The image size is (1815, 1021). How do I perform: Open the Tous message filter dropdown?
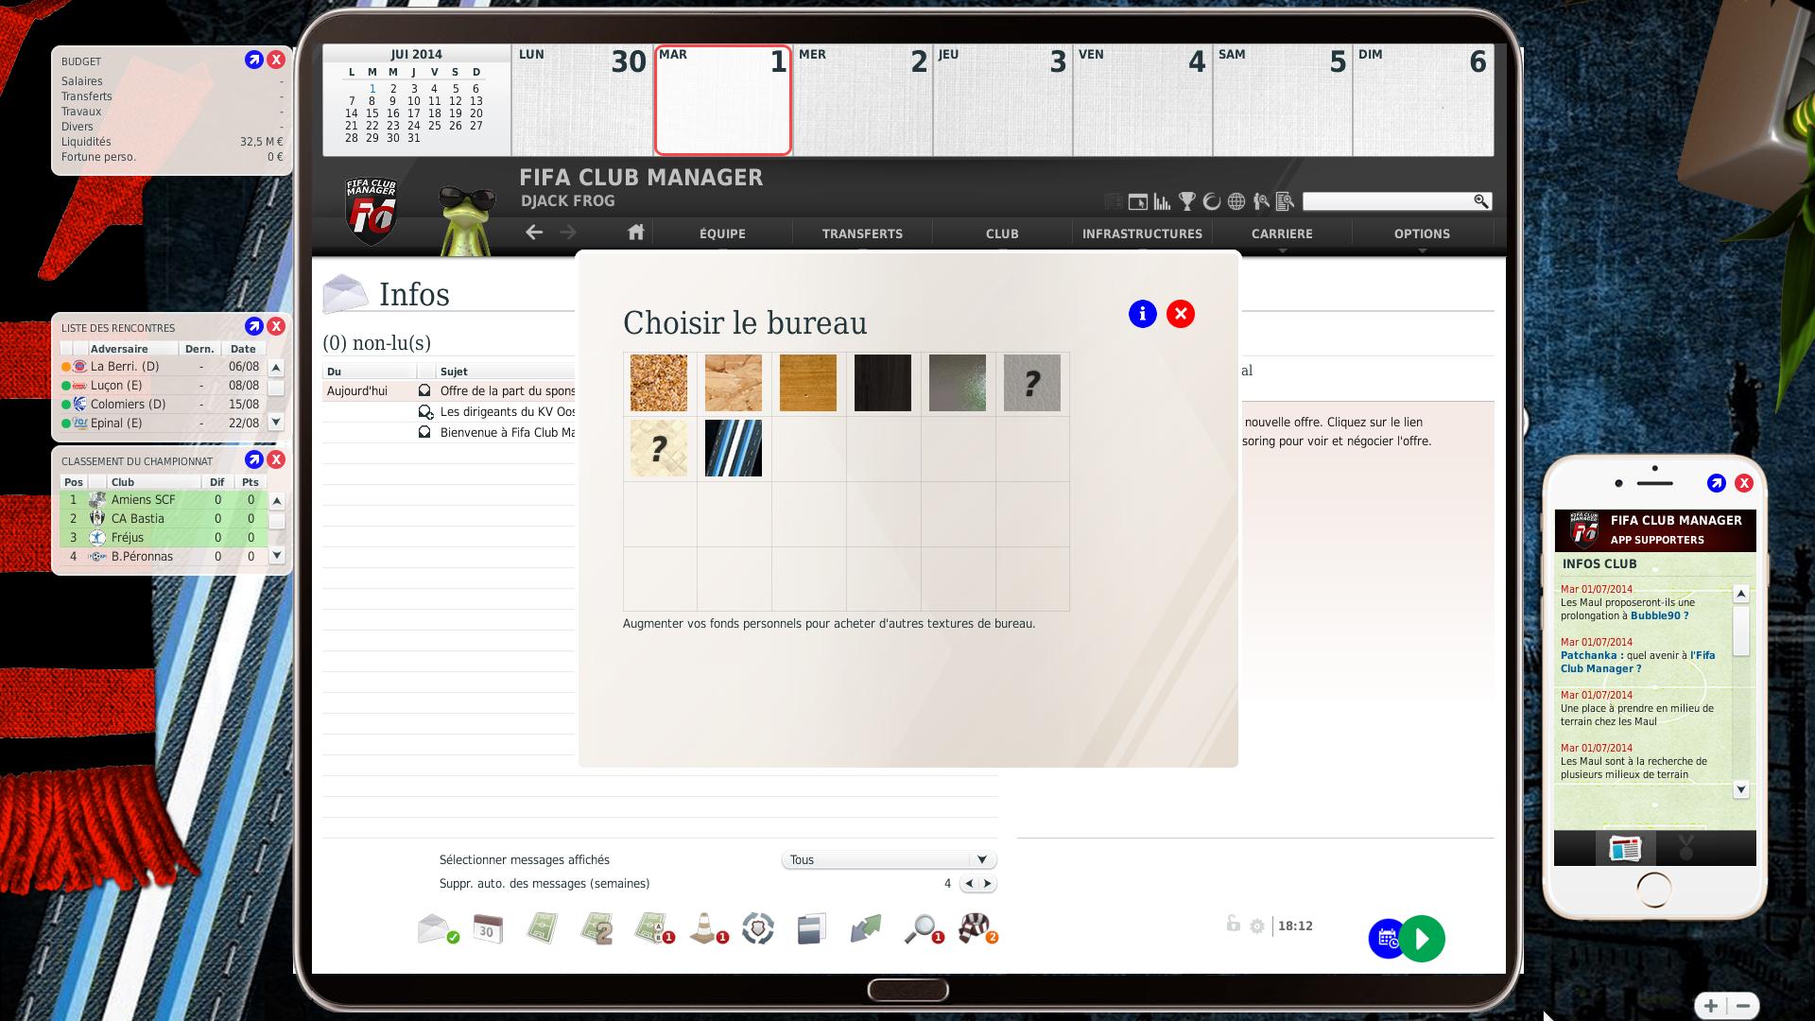coord(889,859)
